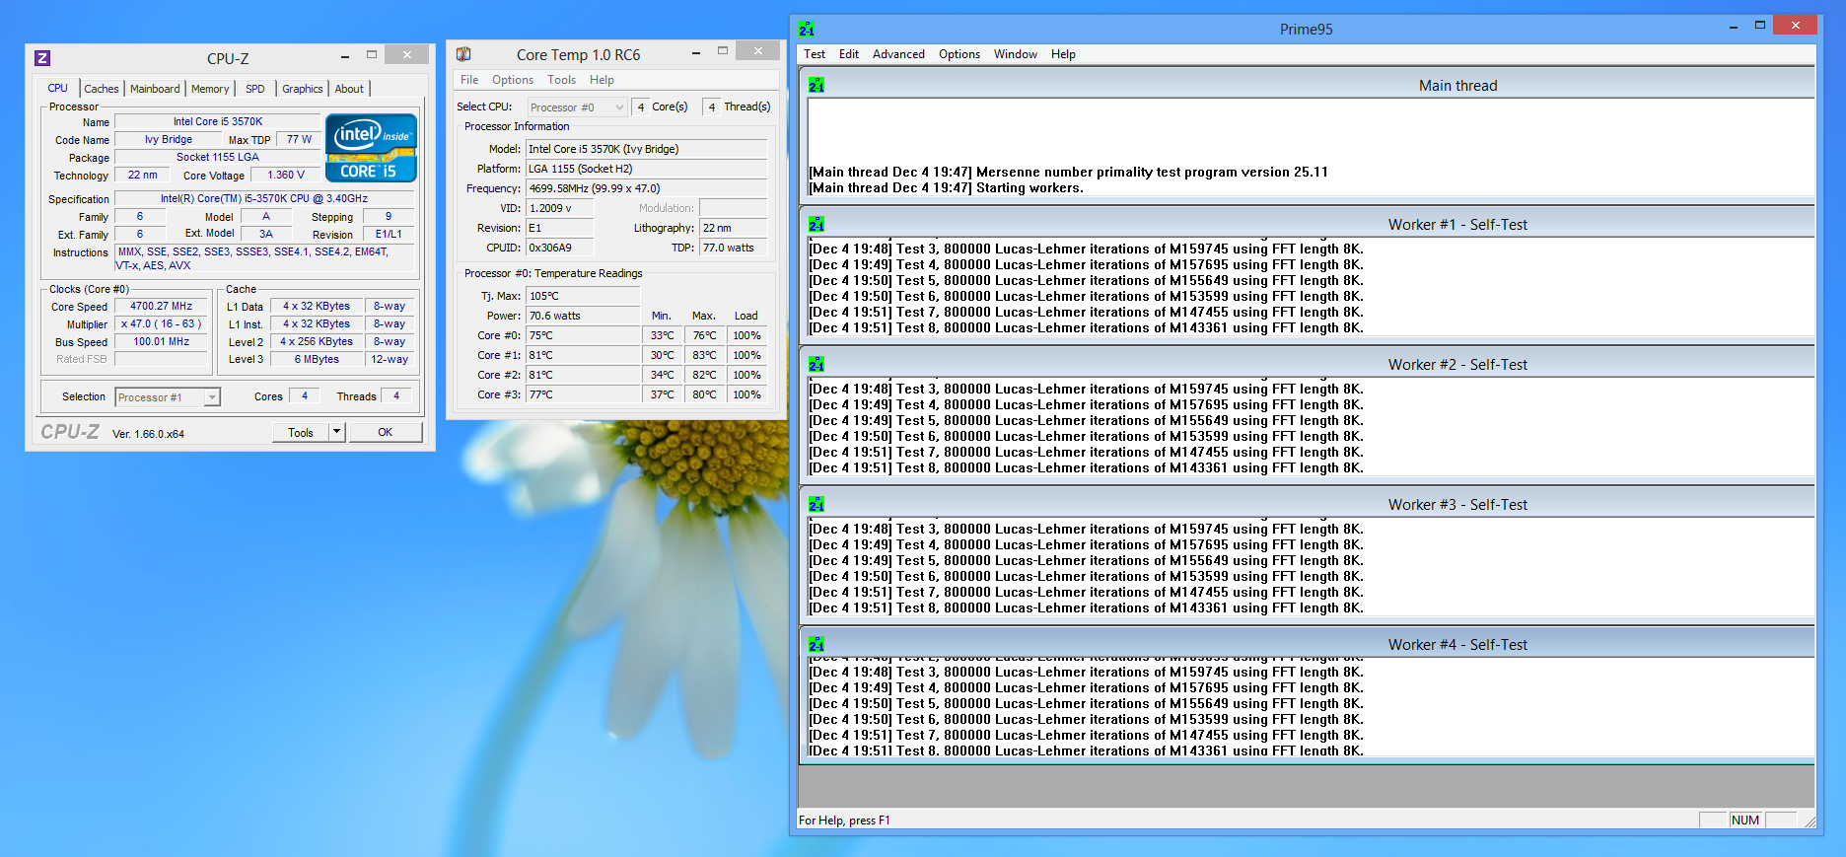Click the Multiplier x 47.0 value in CPU-Z
Image resolution: width=1846 pixels, height=857 pixels.
(162, 324)
